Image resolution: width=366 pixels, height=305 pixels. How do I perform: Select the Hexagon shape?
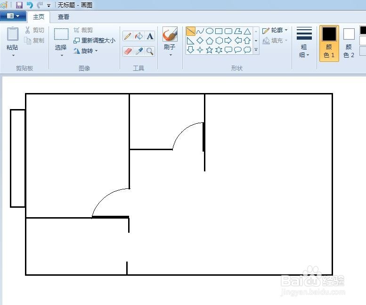pos(219,41)
